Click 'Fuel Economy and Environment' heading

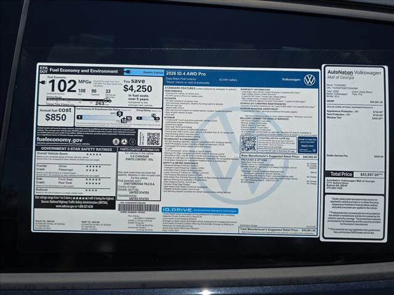[84, 71]
